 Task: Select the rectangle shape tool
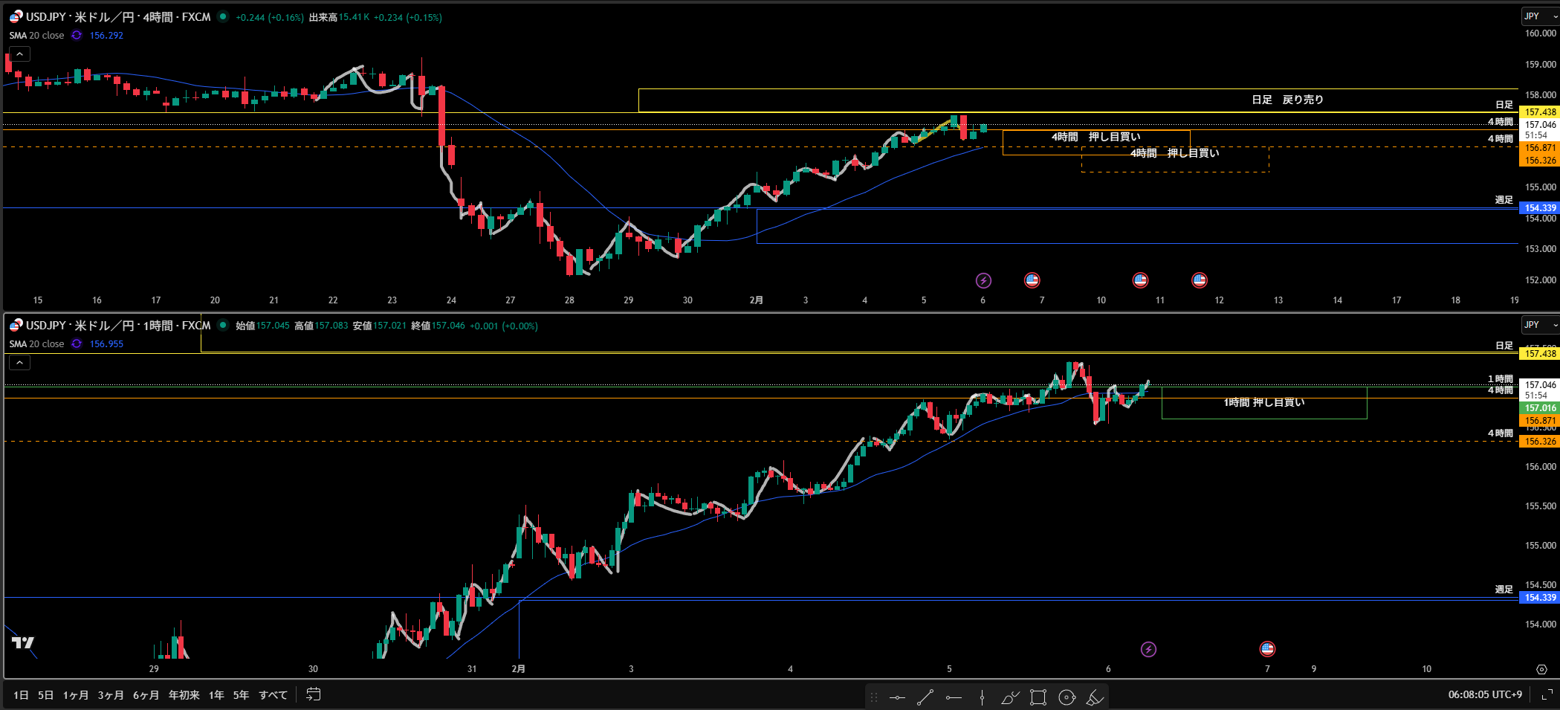[x=1038, y=697]
